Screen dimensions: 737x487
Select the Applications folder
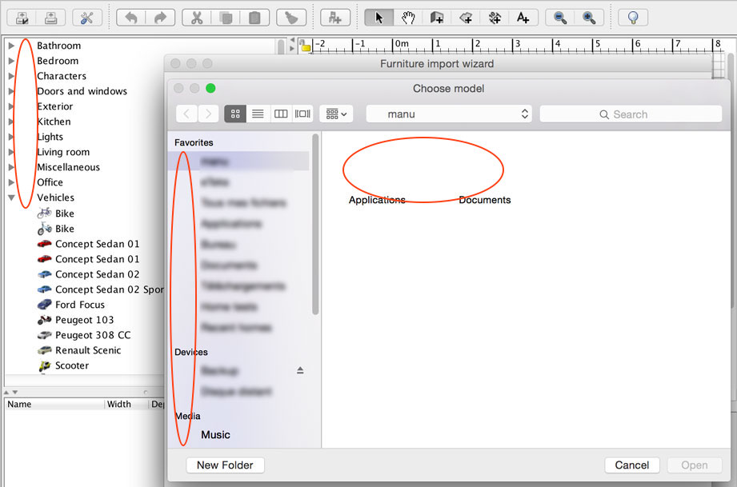click(x=377, y=200)
